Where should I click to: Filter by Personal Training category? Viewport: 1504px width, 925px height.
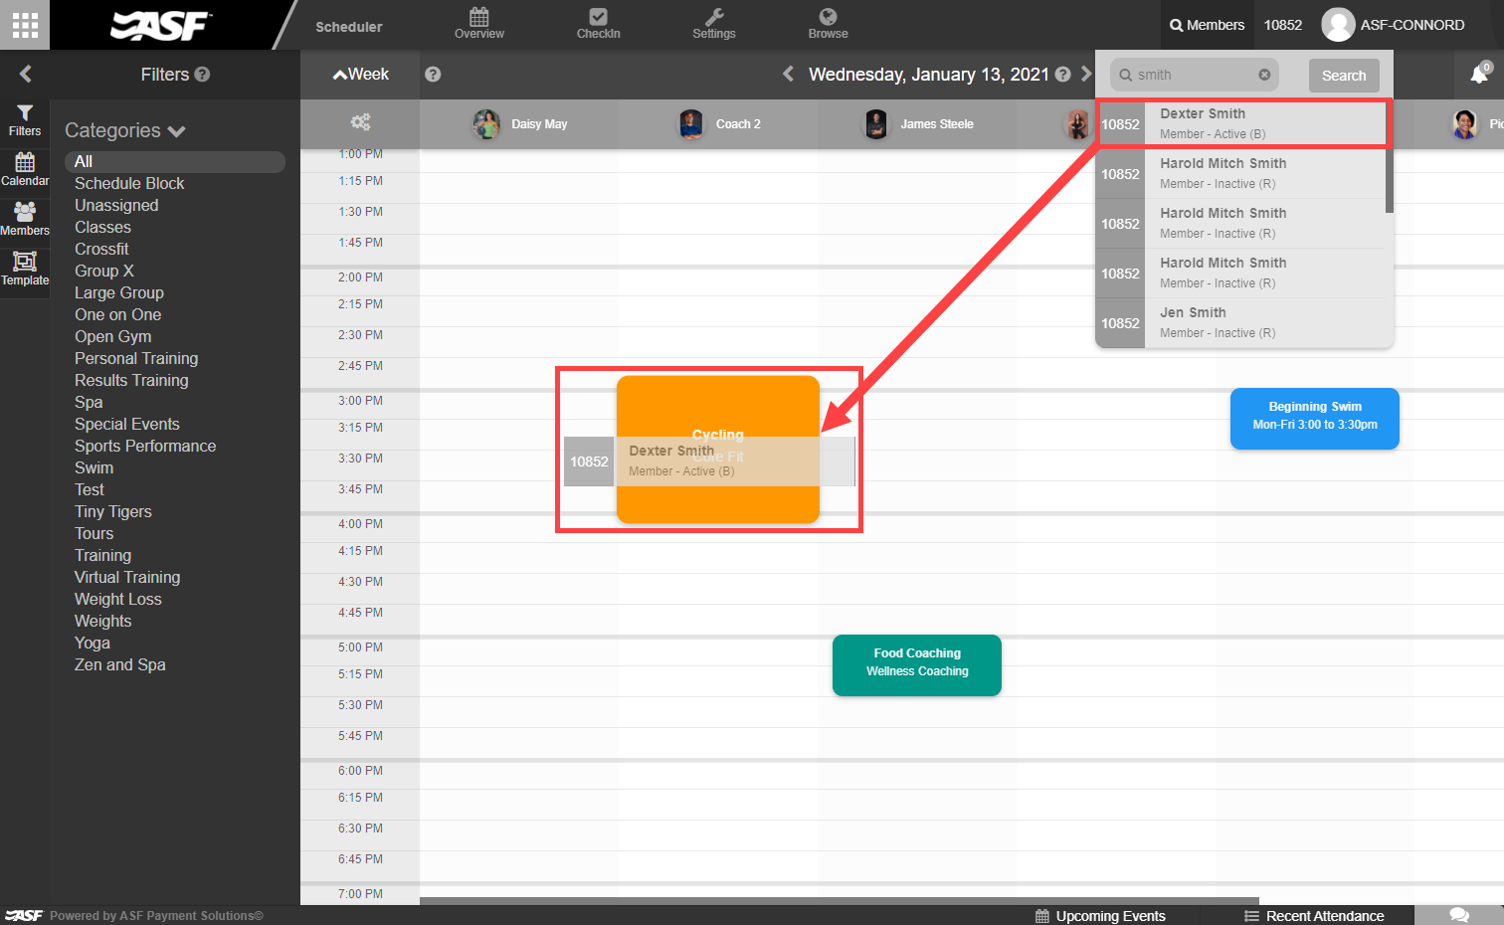(136, 358)
